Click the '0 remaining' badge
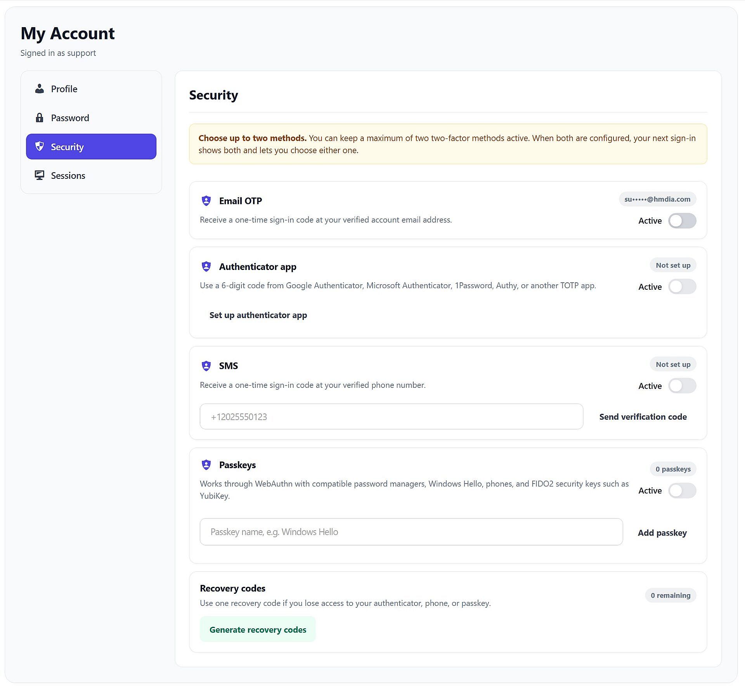 click(x=670, y=595)
